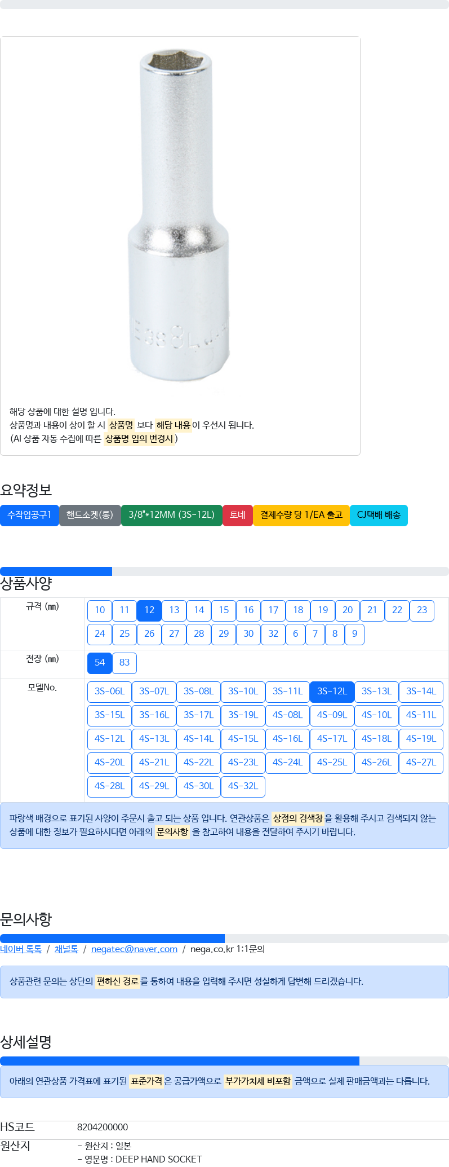
Task: Open the 채널톡 chat link
Action: tap(66, 949)
